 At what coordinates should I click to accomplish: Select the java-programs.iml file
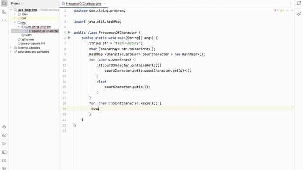33,43
